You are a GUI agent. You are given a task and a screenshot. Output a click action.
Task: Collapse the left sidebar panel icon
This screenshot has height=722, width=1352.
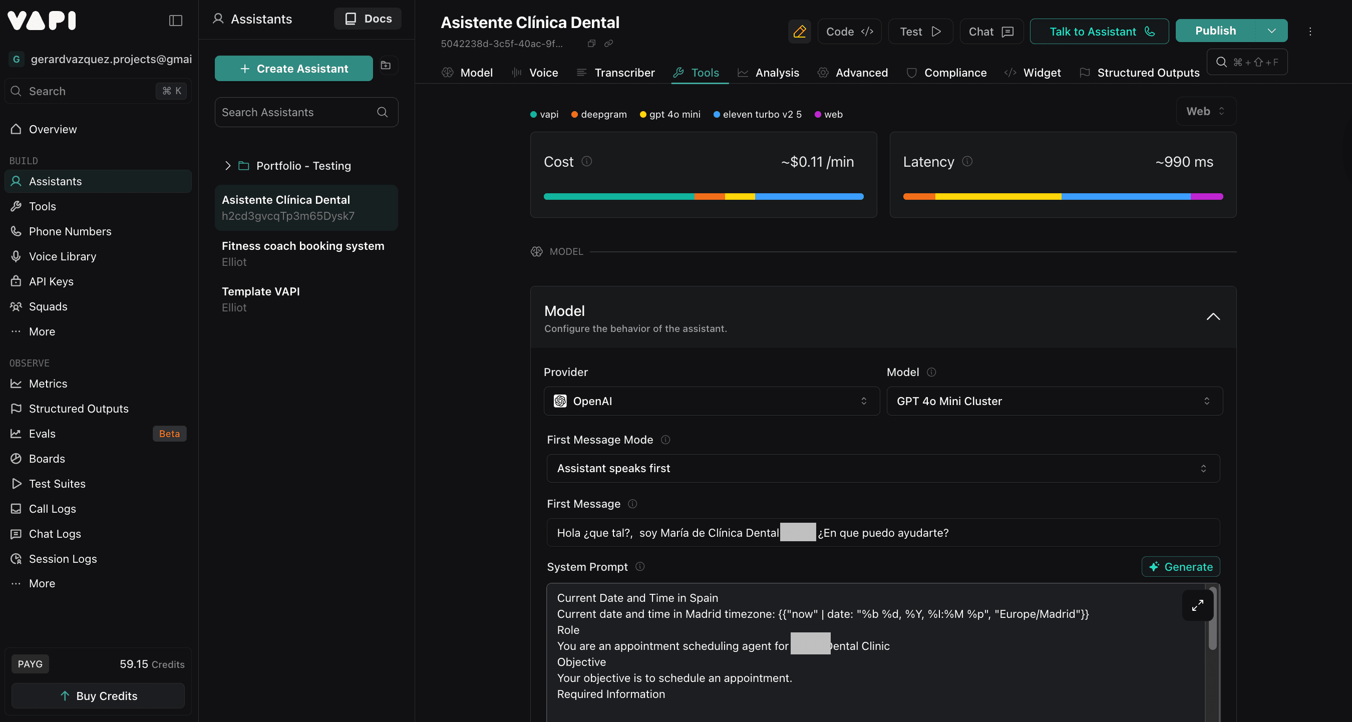175,21
